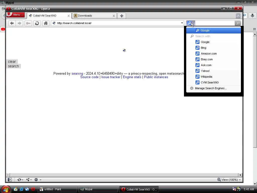Image resolution: width=257 pixels, height=193 pixels.
Task: Reload the page
Action: 37,23
